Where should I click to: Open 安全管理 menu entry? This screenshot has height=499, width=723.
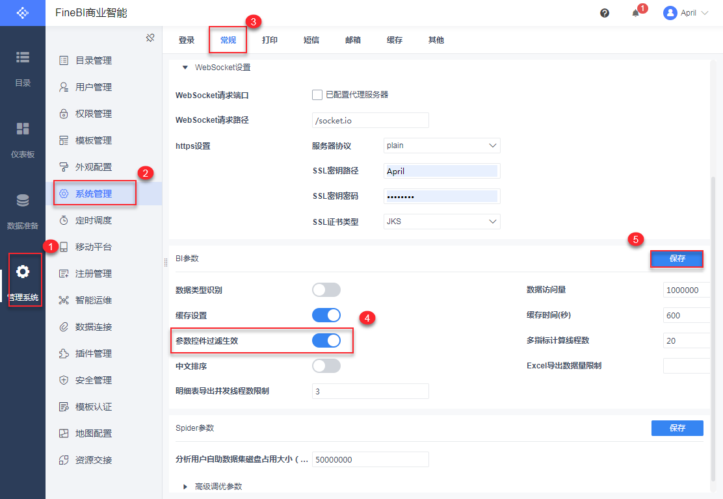click(x=104, y=380)
